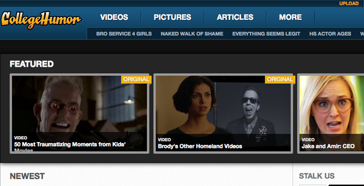Open the Videos menu
Image resolution: width=364 pixels, height=186 pixels.
coord(114,17)
